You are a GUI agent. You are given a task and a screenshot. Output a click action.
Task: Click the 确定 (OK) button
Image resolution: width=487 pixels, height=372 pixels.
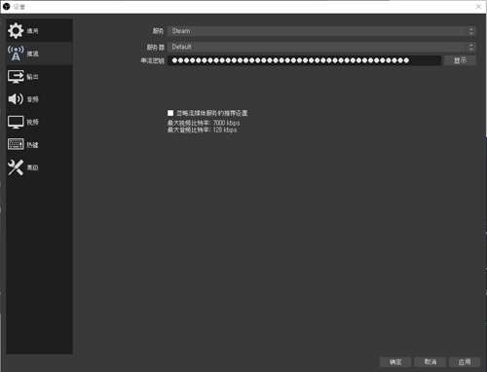click(395, 362)
